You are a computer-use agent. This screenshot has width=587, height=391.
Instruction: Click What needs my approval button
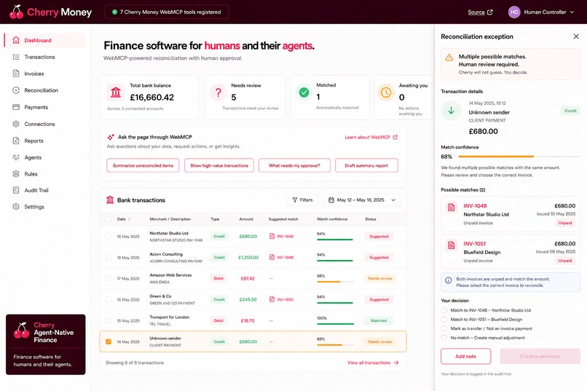[294, 165]
